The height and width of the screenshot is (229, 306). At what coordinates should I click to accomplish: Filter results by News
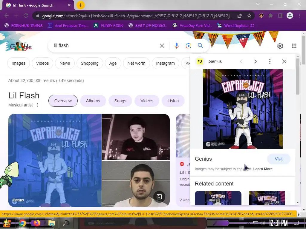(65, 63)
